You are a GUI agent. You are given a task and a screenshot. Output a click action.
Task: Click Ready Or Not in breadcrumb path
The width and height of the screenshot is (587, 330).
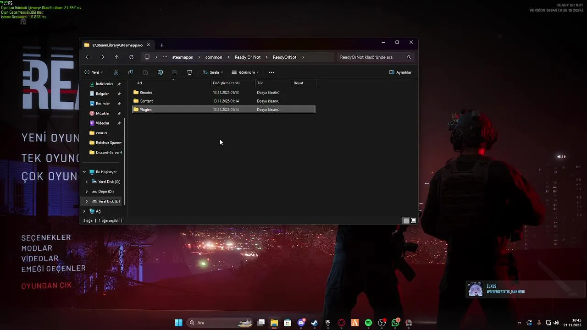(248, 57)
